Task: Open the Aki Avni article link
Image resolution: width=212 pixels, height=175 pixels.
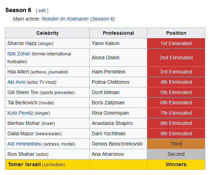Action: pyautogui.click(x=16, y=82)
